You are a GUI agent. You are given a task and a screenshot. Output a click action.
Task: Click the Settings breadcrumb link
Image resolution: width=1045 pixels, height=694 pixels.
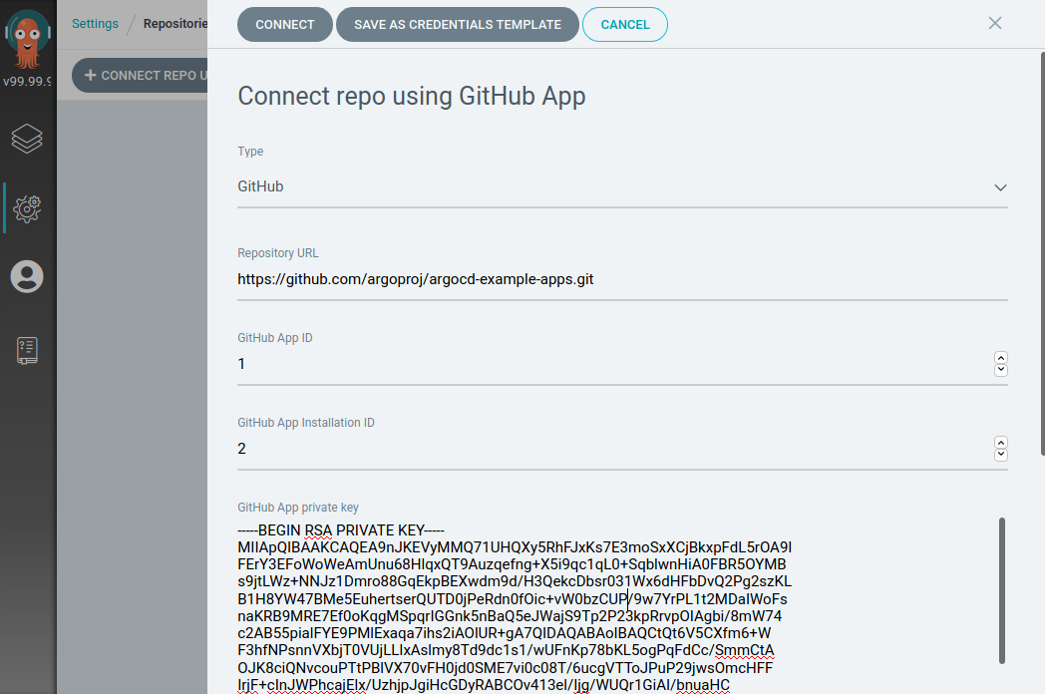tap(95, 23)
